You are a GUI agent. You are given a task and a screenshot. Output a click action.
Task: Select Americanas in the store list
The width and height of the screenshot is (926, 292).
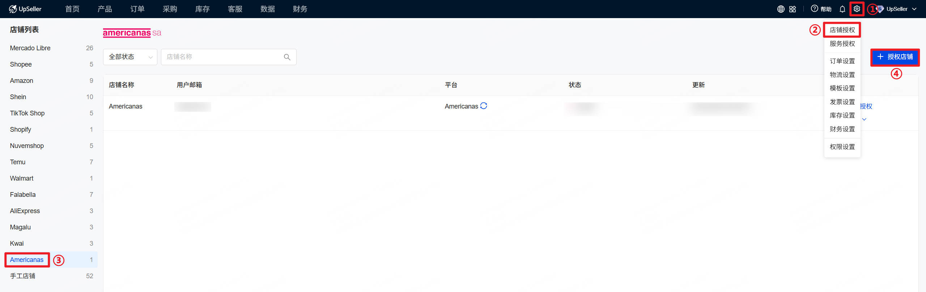click(27, 260)
